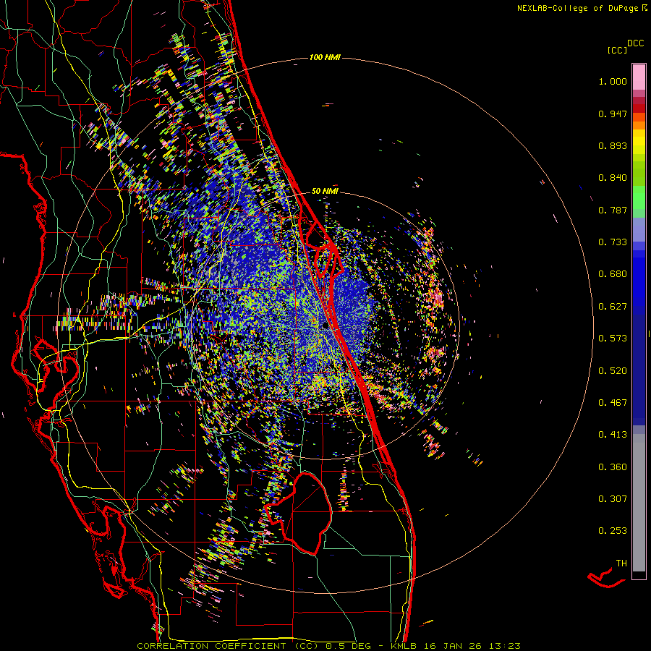Click the 0.360 legend value

613,467
